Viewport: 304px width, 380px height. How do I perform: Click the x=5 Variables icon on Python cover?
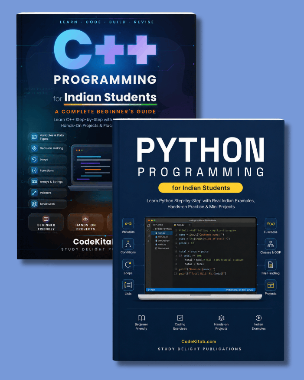pyautogui.click(x=128, y=223)
